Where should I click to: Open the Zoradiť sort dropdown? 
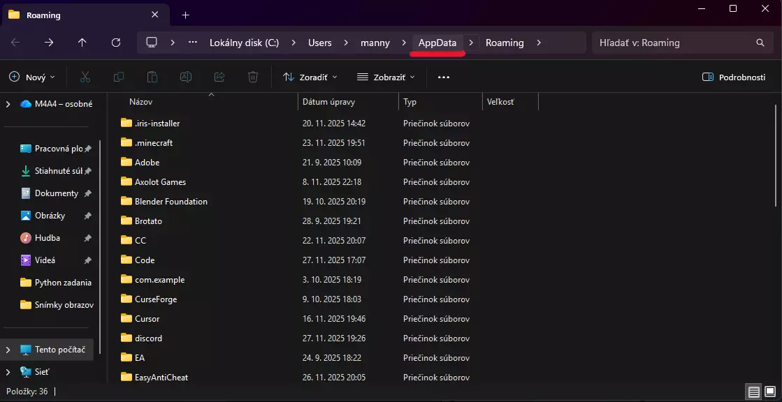click(310, 77)
